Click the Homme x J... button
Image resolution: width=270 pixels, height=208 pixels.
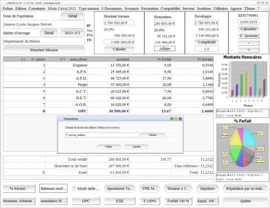coord(178,188)
